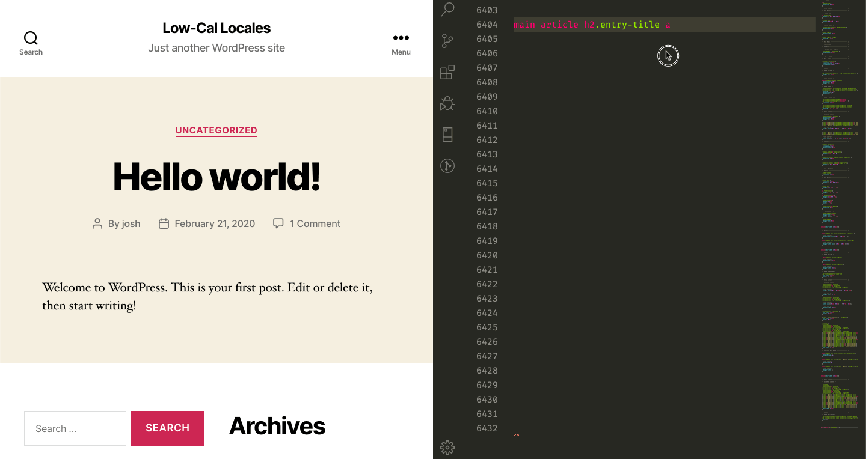
Task: Click the 'main' selector word in code
Action: 524,25
